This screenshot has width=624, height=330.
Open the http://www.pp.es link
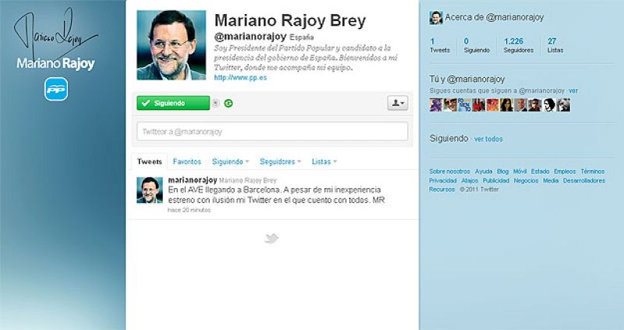pos(240,77)
